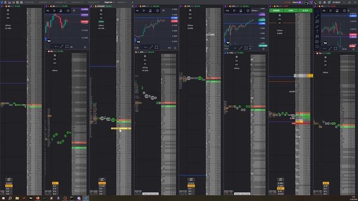This screenshot has height=201, width=358.
Task: Click the TradingView logo on the APR chart
Action: pos(138,42)
